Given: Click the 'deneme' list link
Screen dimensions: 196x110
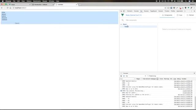Looking at the screenshot, I should coord(4,18).
